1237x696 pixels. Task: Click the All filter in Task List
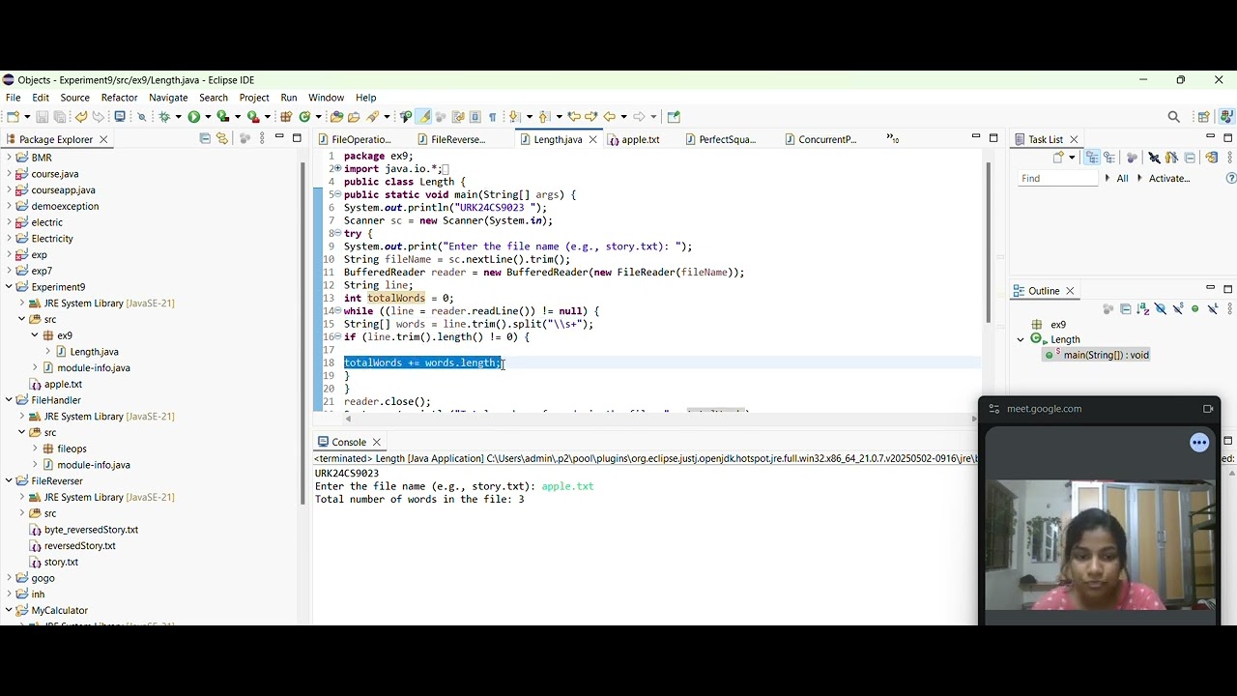[x=1123, y=178]
